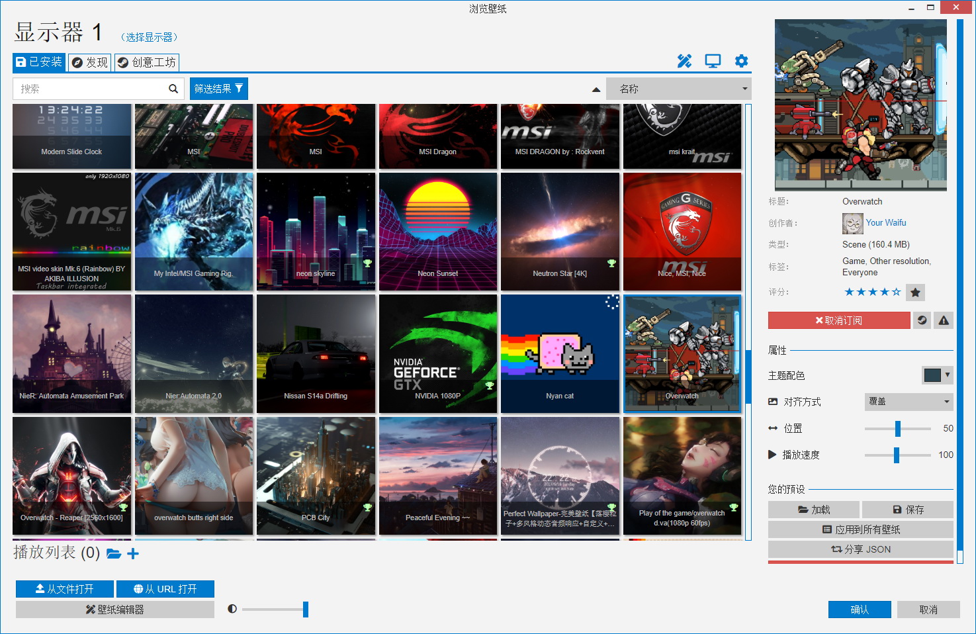This screenshot has height=634, width=976.
Task: Open the display monitor setup icon
Action: point(713,62)
